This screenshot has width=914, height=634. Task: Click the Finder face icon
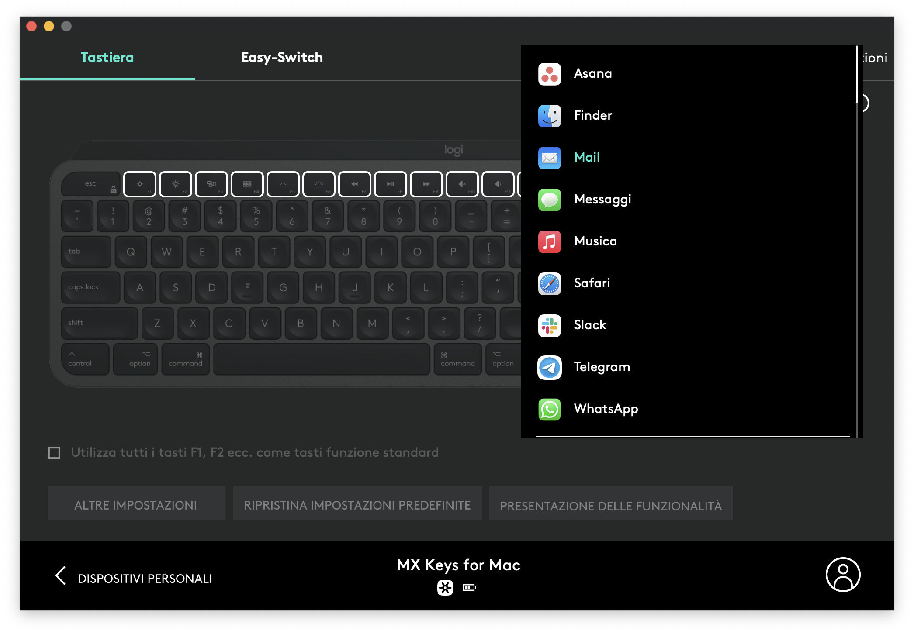(x=550, y=116)
